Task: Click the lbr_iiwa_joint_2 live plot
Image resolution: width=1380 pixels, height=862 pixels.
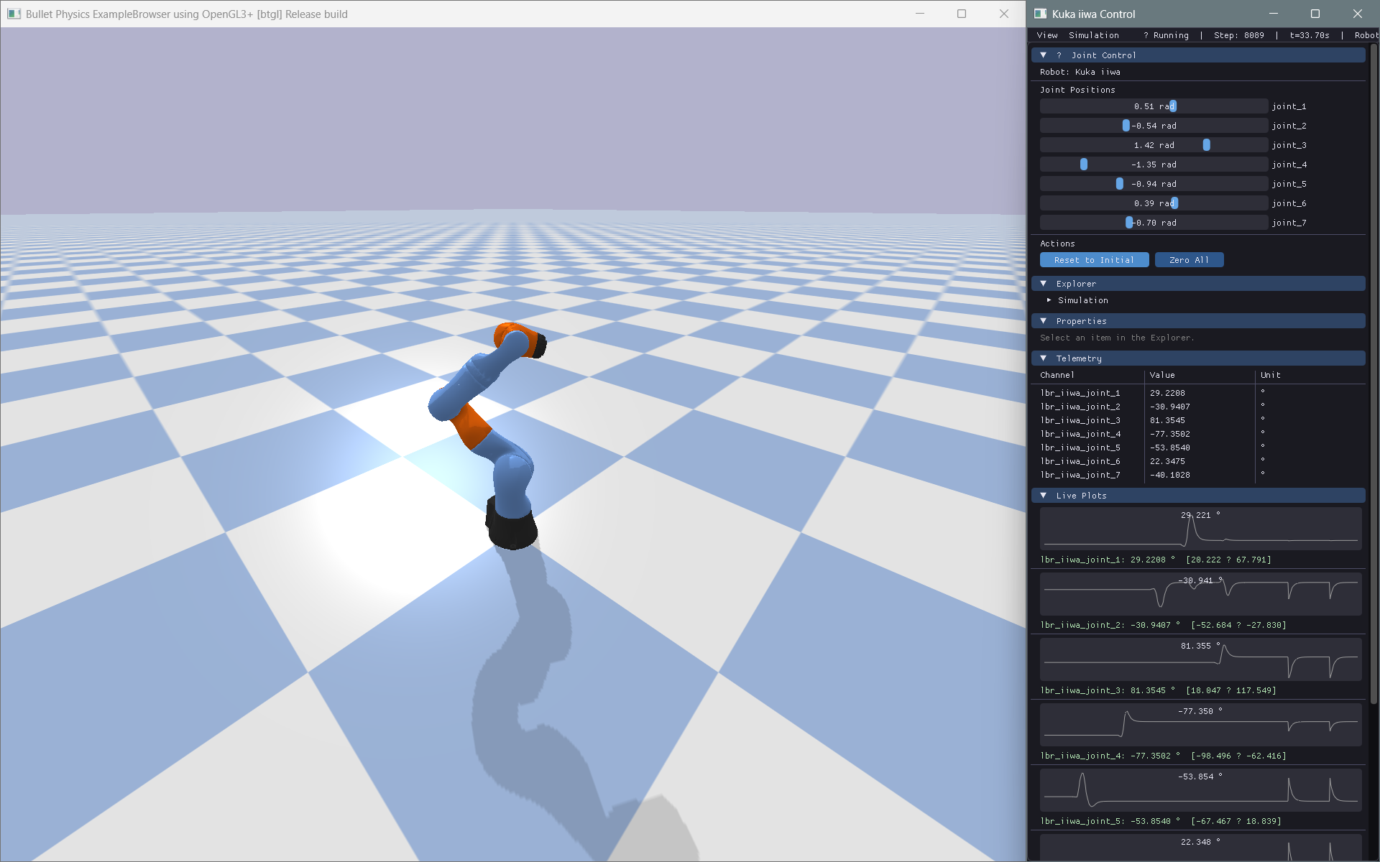Action: 1200,594
